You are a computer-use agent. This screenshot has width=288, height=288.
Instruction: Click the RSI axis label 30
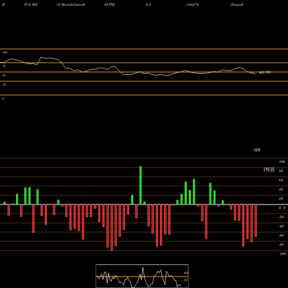(4, 85)
